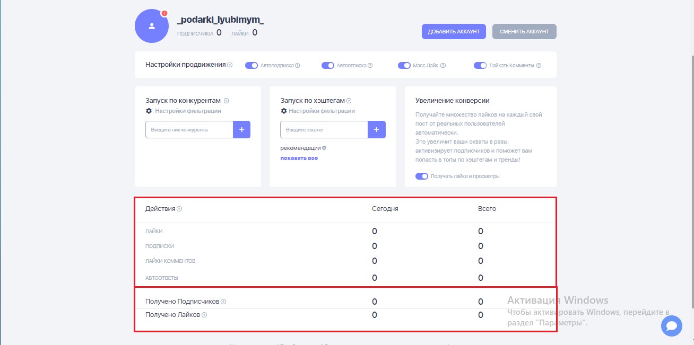Click the показать все link
The image size is (694, 345).
299,158
